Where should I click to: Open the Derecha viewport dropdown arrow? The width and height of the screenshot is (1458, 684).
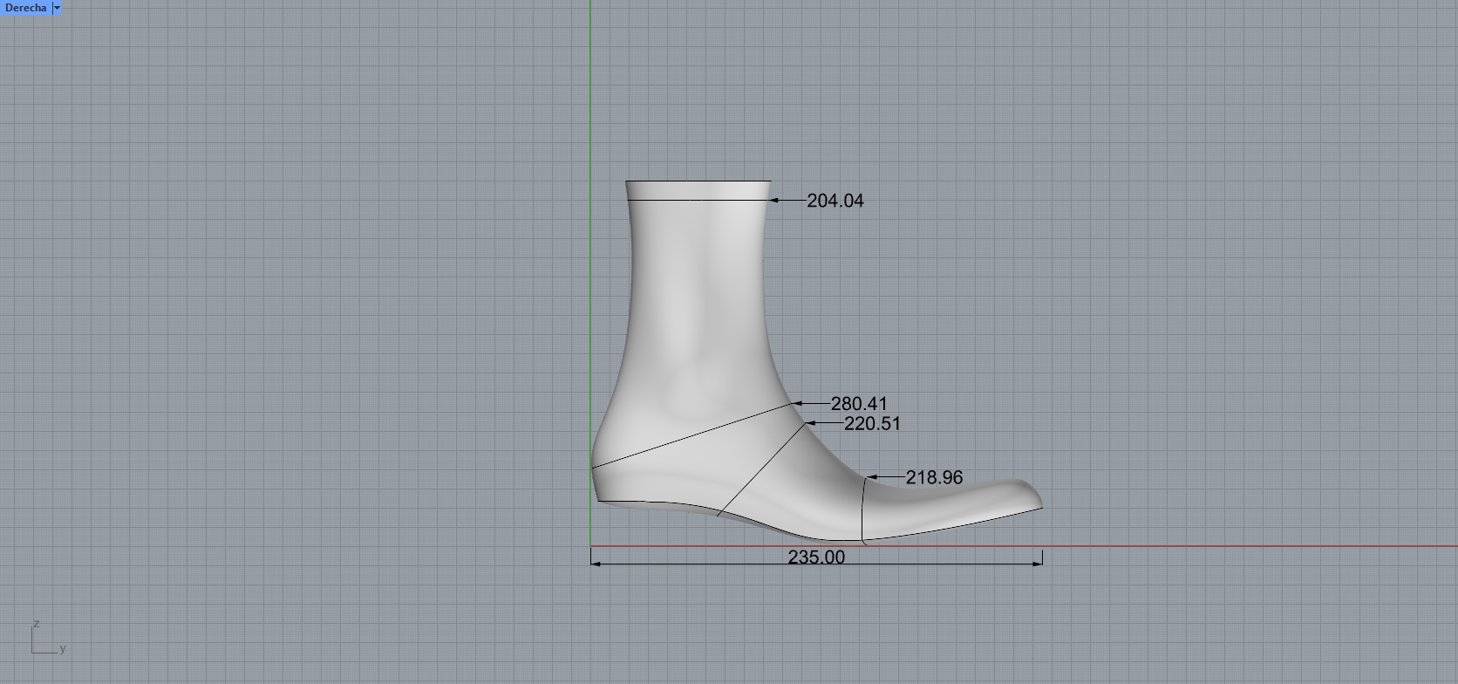(58, 8)
